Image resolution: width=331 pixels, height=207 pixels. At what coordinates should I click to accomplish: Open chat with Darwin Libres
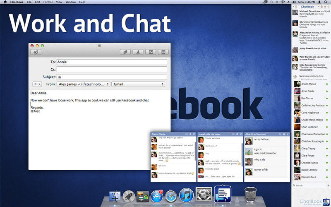[311, 177]
